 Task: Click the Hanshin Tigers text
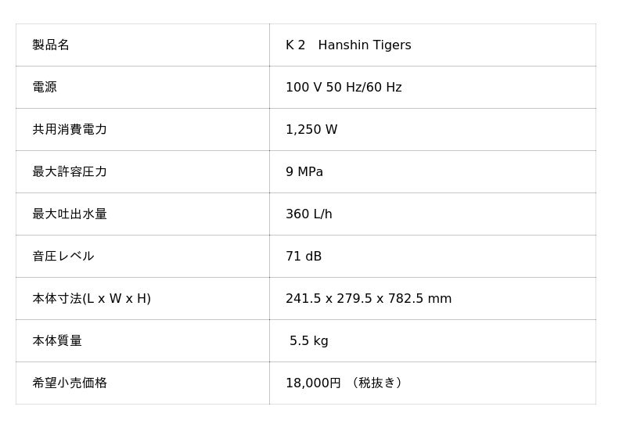point(365,45)
